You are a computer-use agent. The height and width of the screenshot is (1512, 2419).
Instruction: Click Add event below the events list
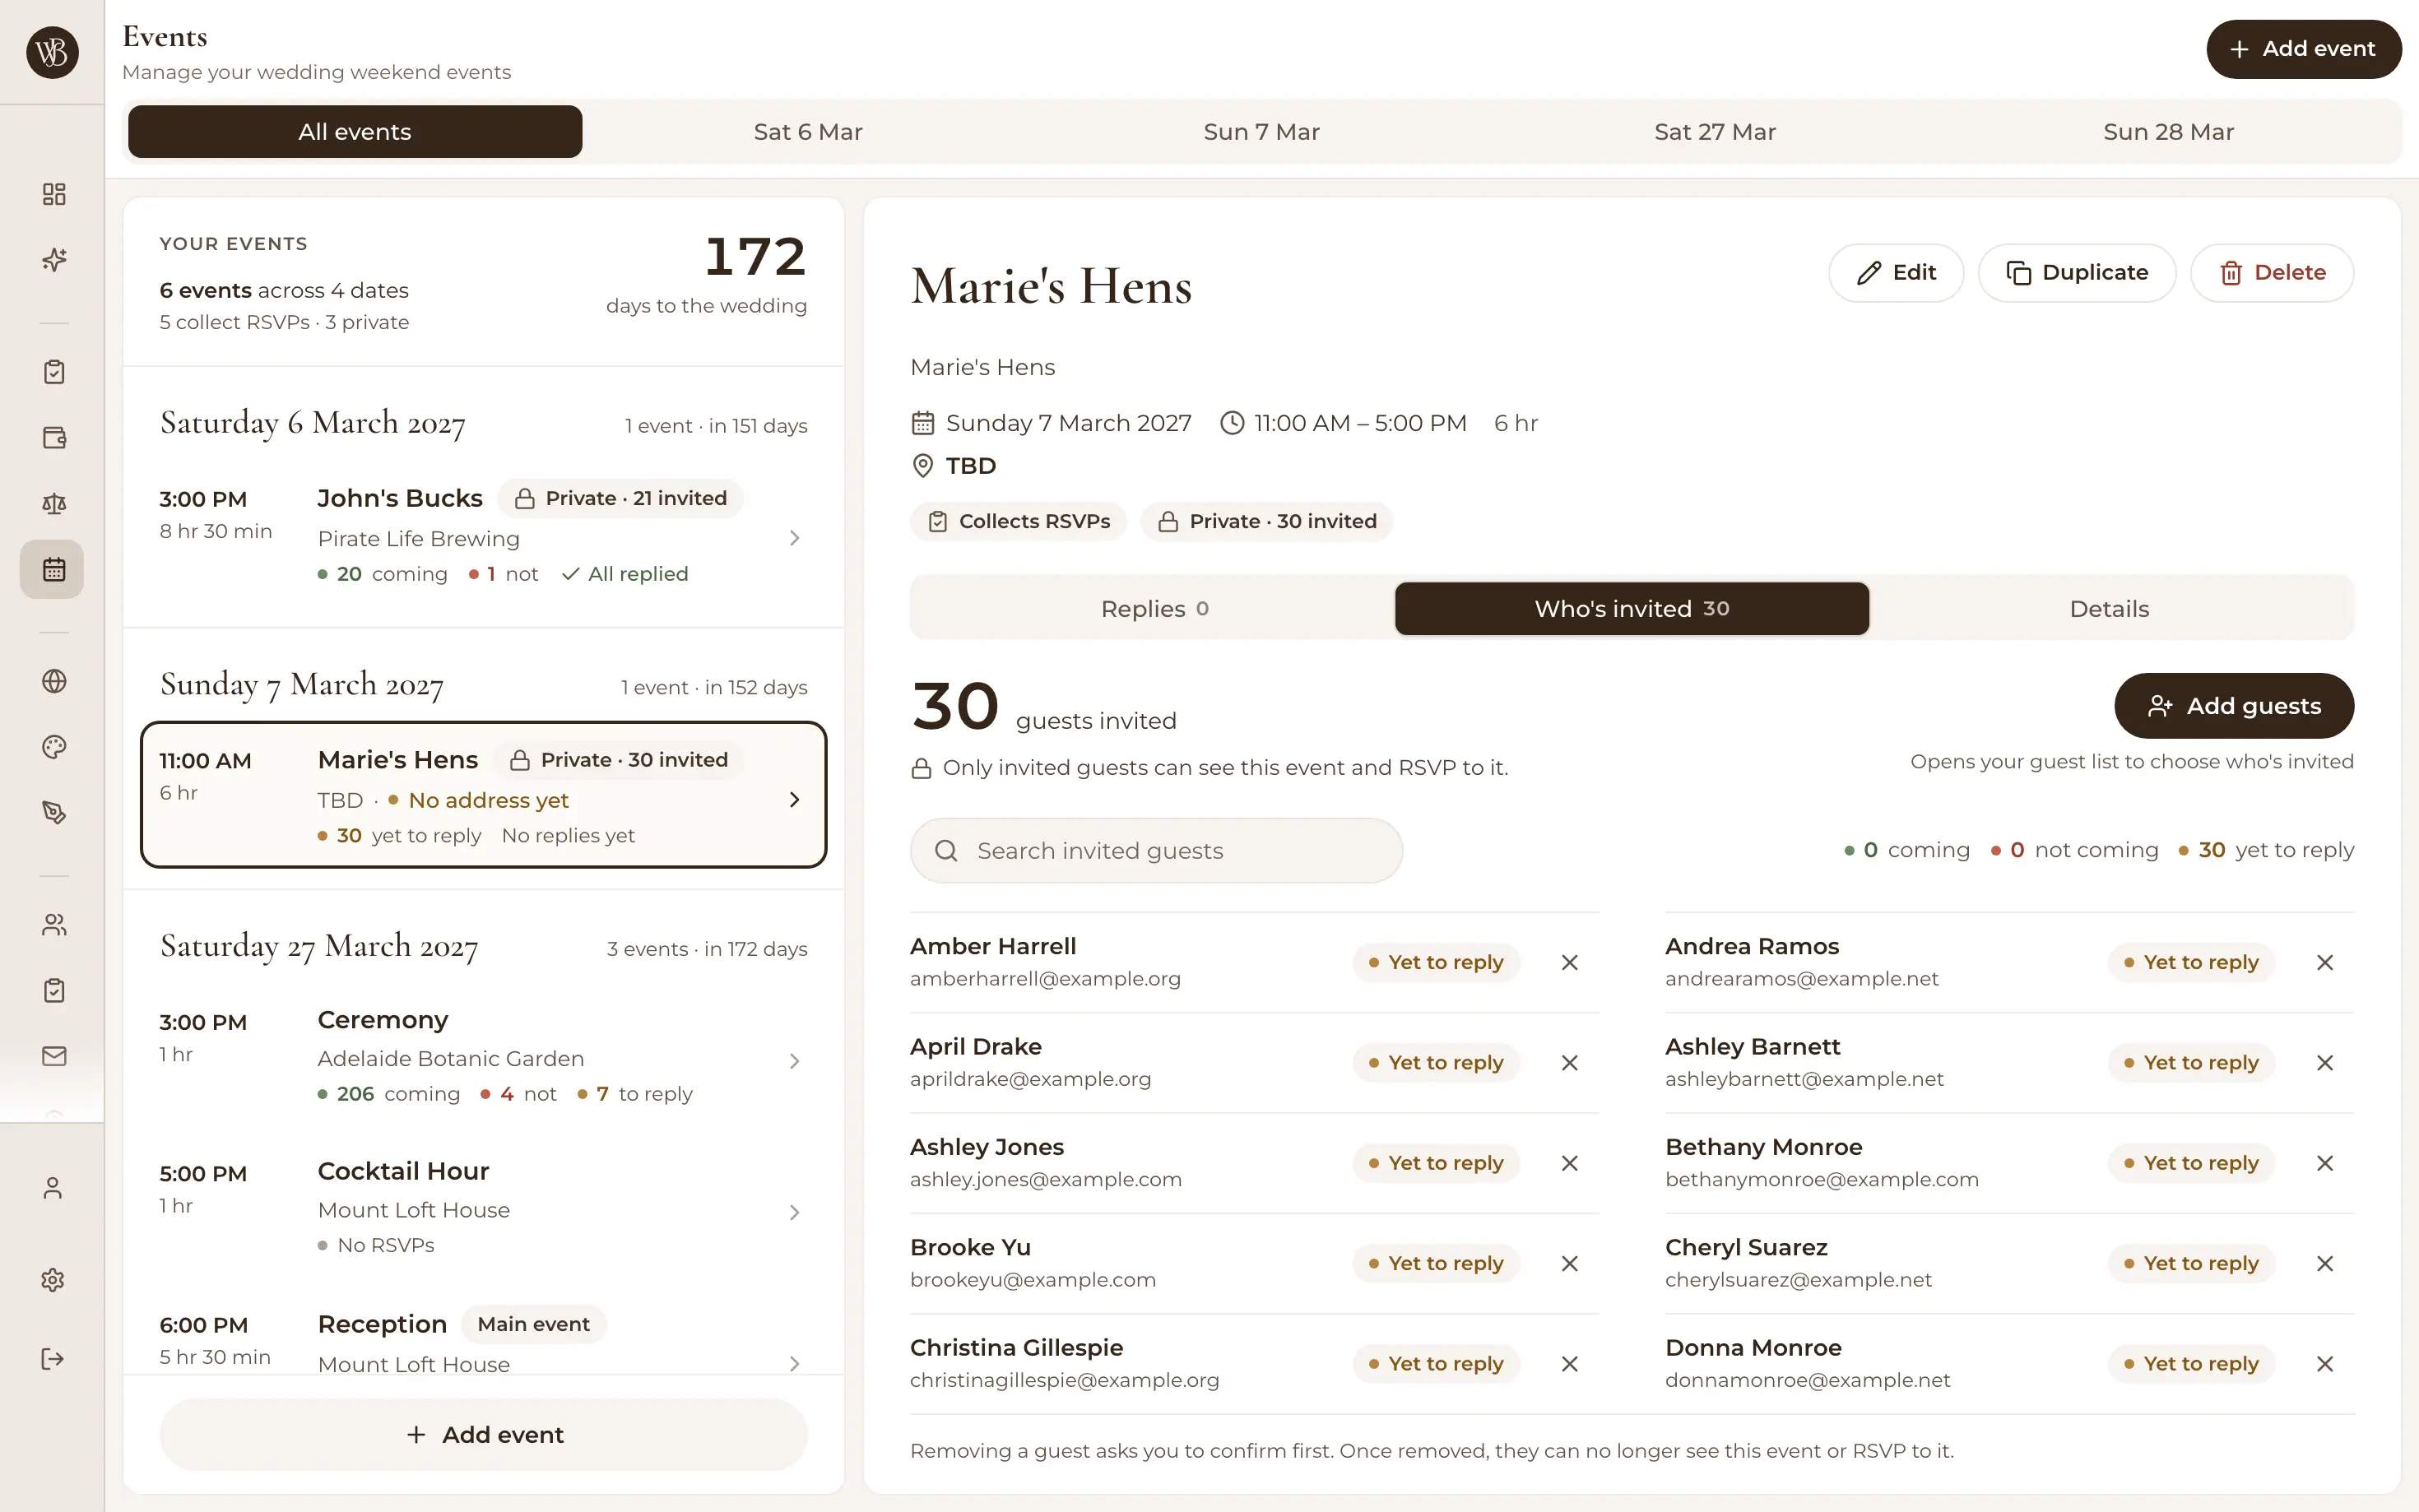coord(484,1434)
